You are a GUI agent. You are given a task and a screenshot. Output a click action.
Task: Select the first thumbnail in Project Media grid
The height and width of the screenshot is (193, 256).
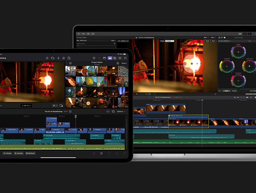[70, 71]
